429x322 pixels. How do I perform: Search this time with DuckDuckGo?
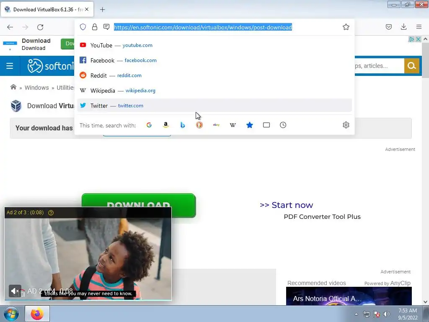199,125
